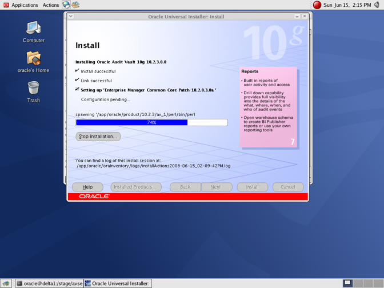The width and height of the screenshot is (384, 288).
Task: Click the Installed Products button
Action: pos(136,187)
